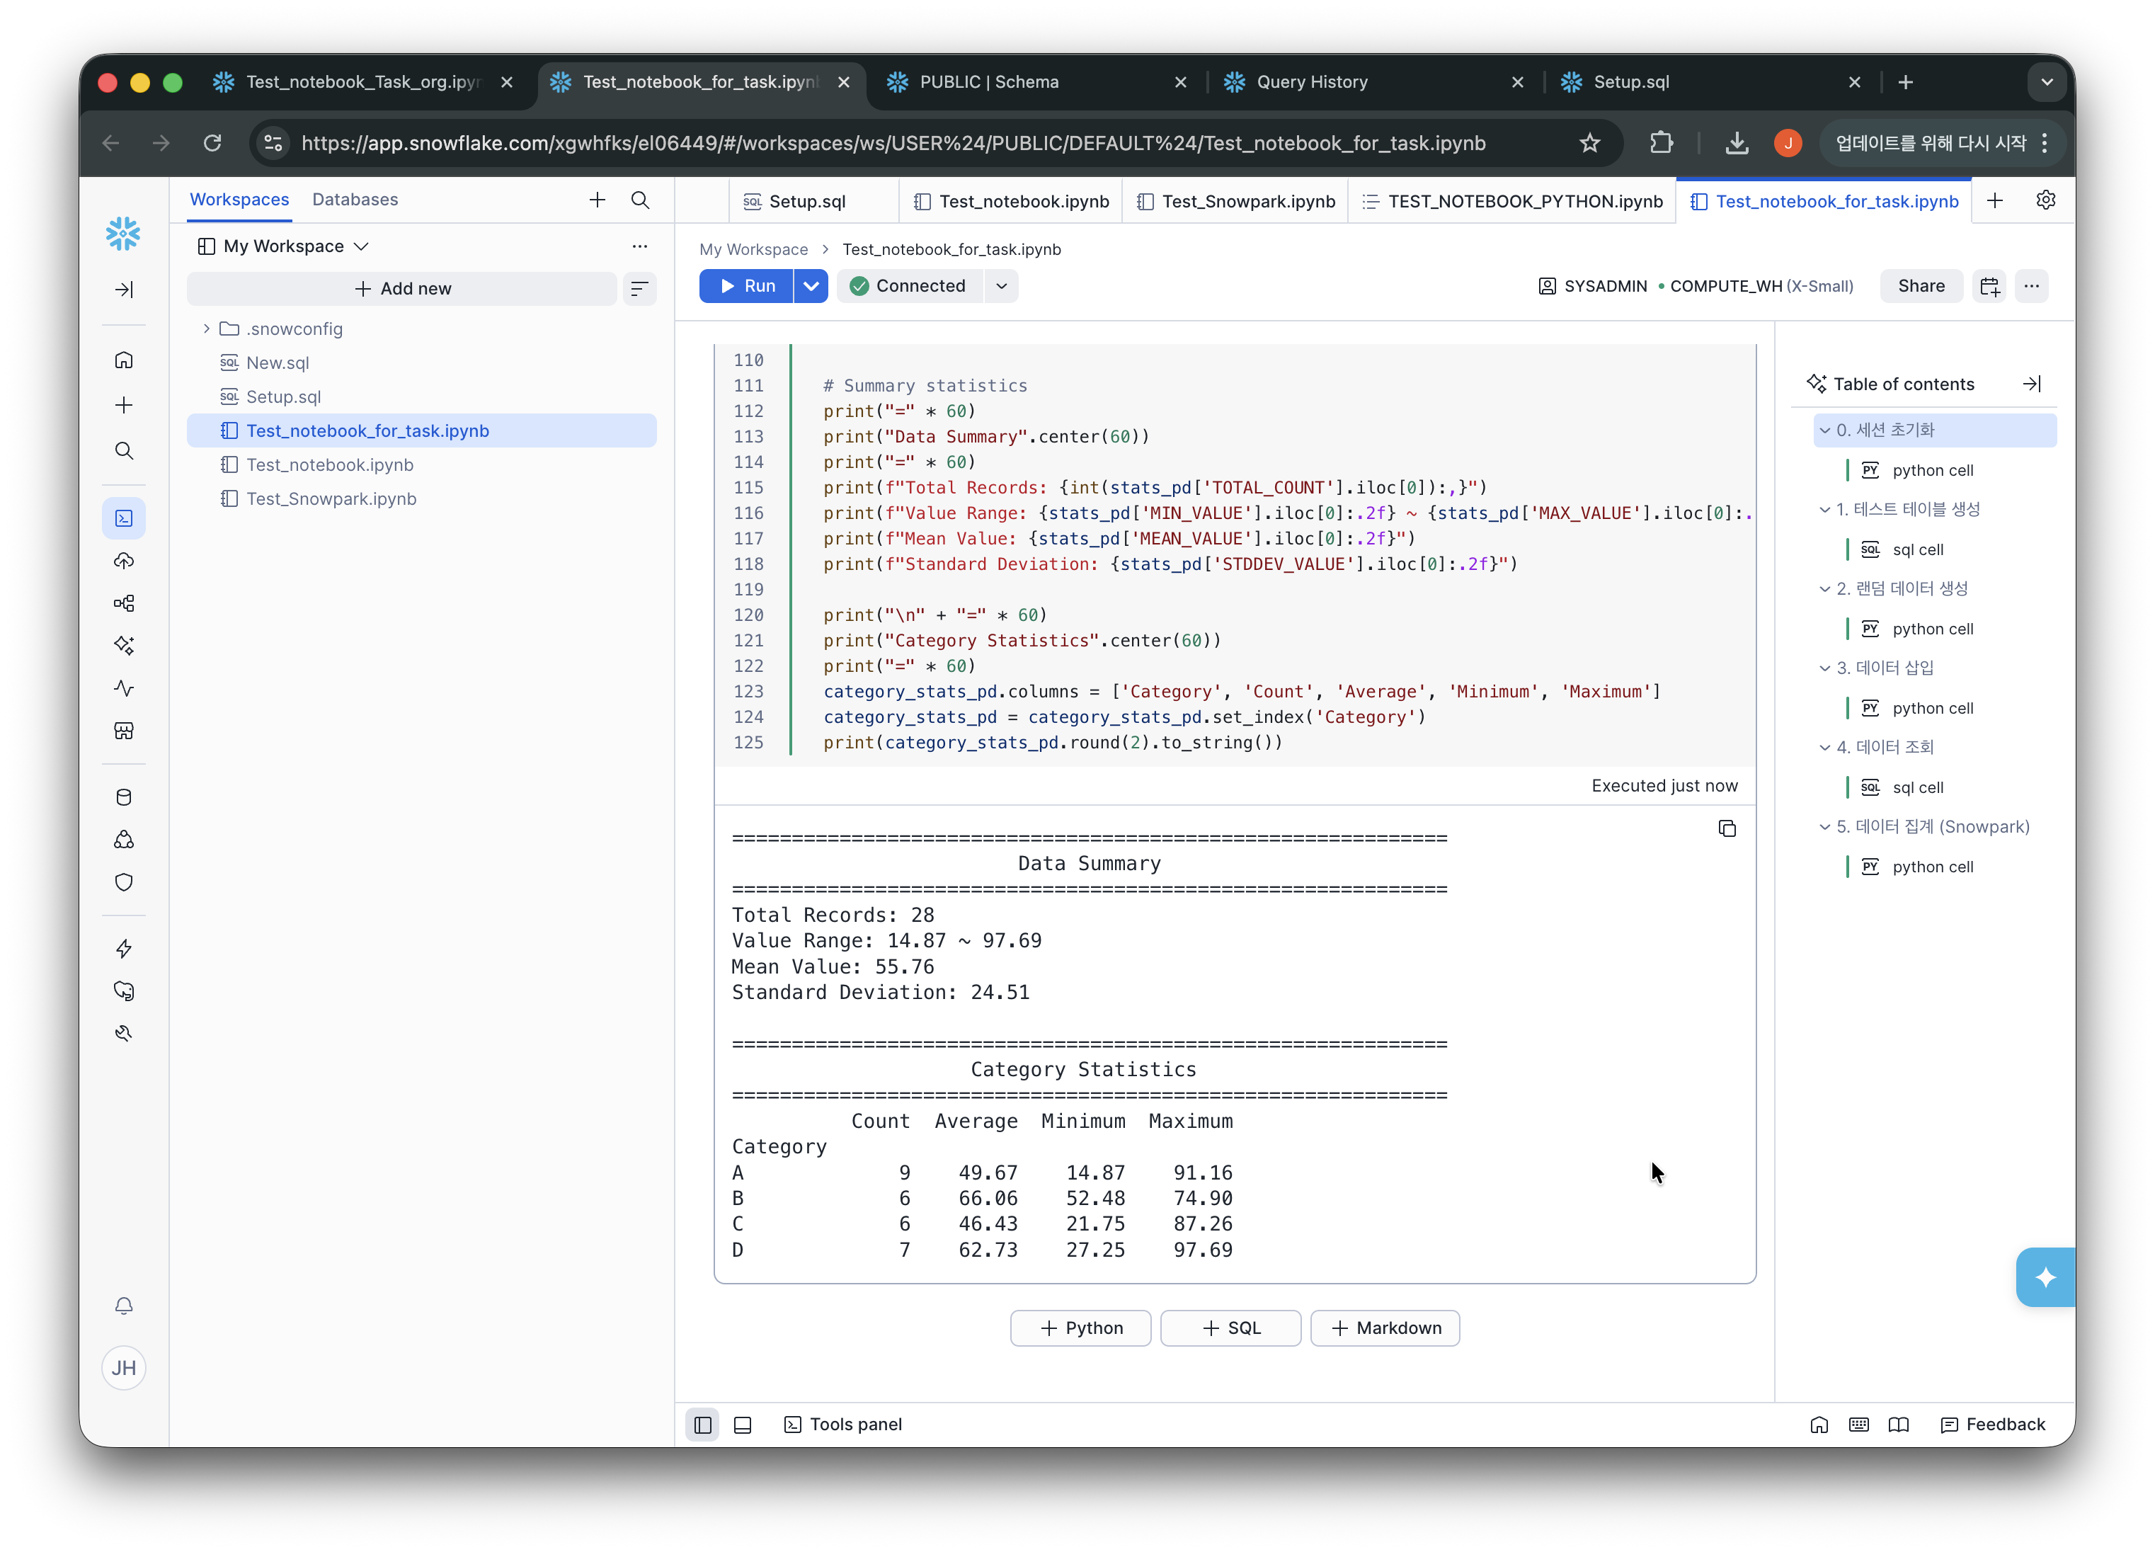
Task: Open the keyboard shortcuts icon in status bar
Action: [x=1858, y=1424]
